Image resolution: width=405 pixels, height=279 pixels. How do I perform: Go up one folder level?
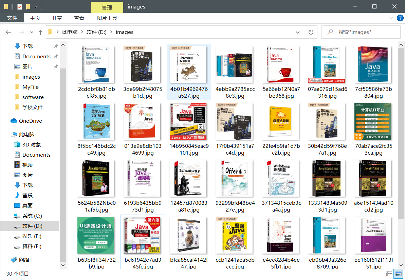click(x=40, y=32)
